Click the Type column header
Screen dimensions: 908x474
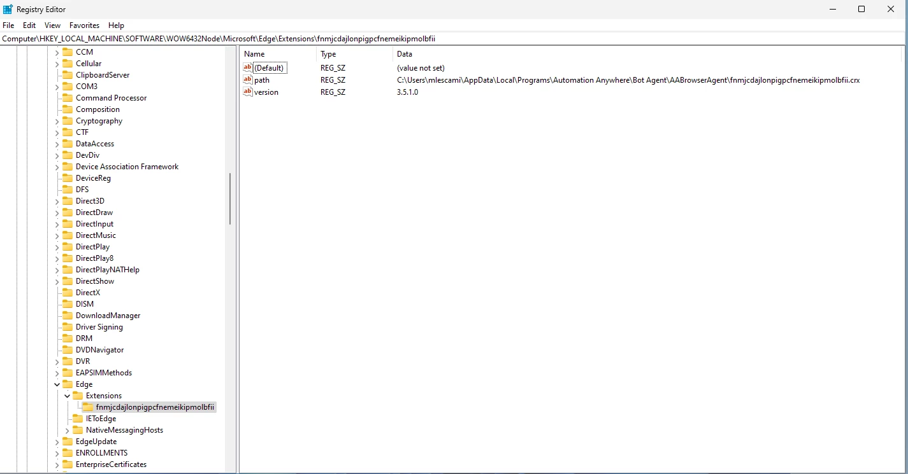click(354, 54)
